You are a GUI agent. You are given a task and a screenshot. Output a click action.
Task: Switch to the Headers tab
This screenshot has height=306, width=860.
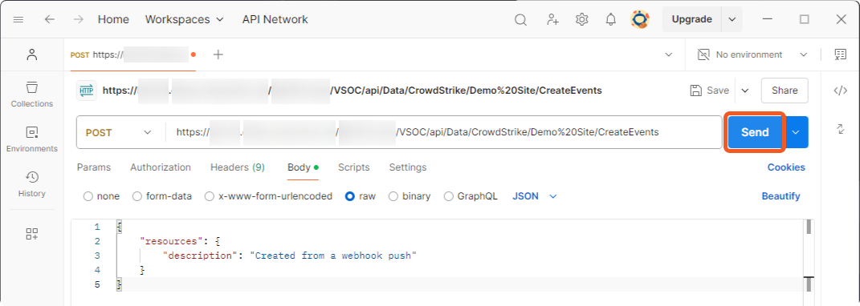pos(238,167)
